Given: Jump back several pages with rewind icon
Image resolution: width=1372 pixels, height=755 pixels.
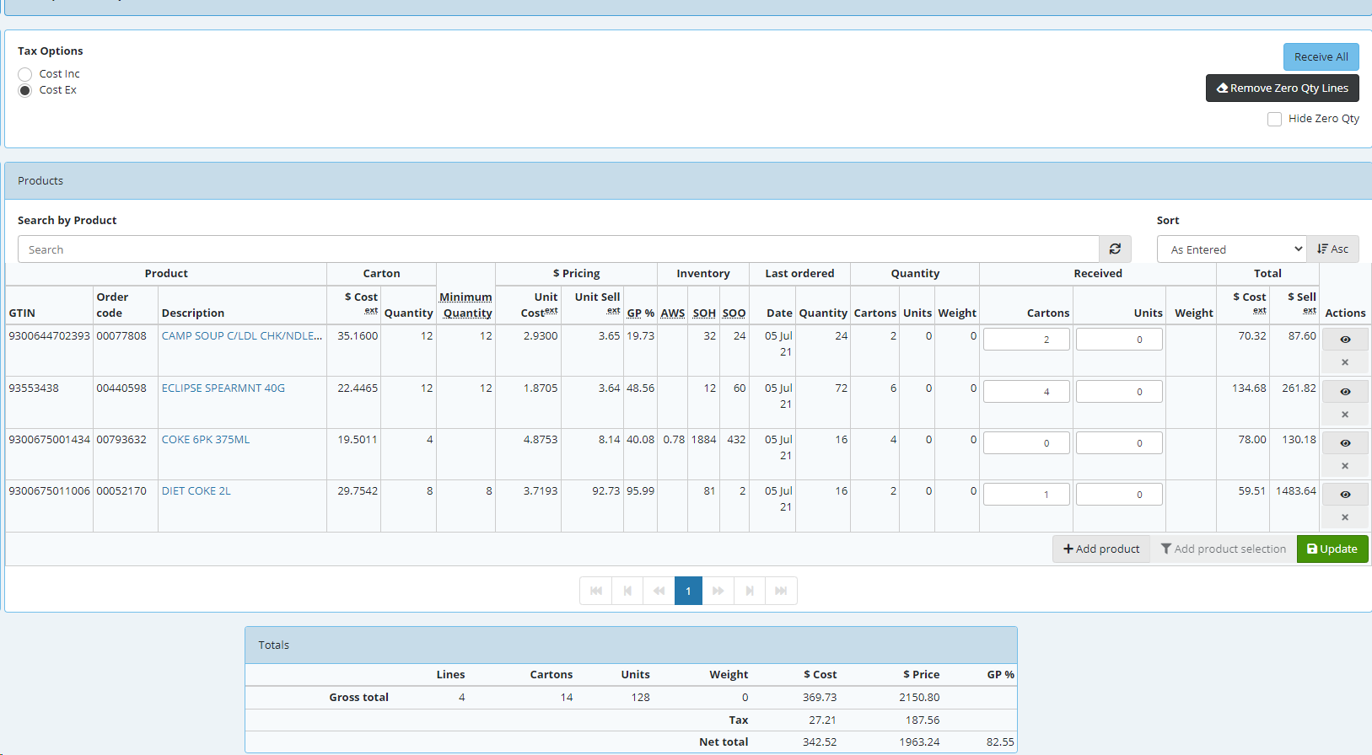Looking at the screenshot, I should (x=659, y=591).
